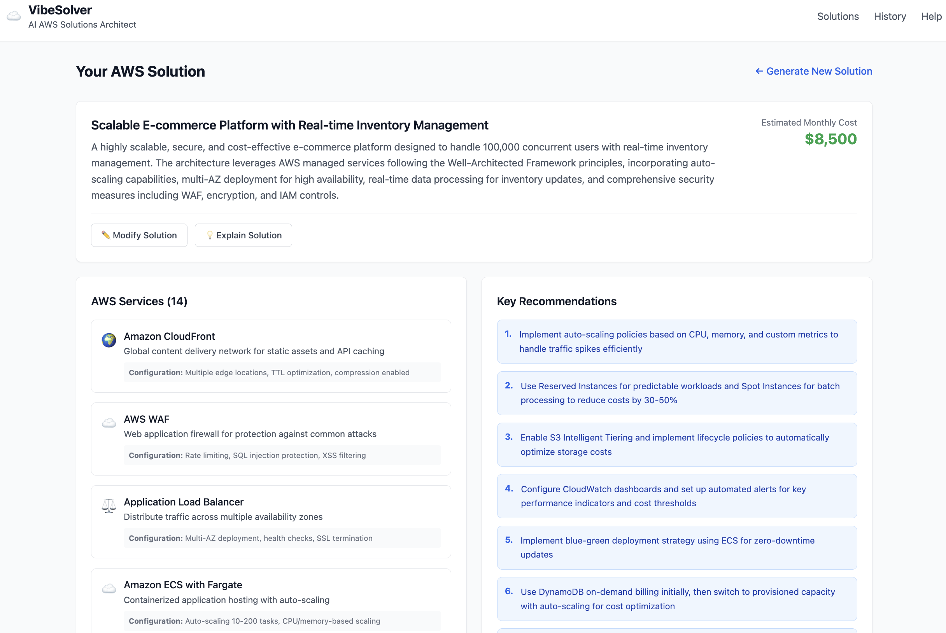Click the lightbulb icon on Explain Solution
Viewport: 946px width, 633px height.
point(211,235)
